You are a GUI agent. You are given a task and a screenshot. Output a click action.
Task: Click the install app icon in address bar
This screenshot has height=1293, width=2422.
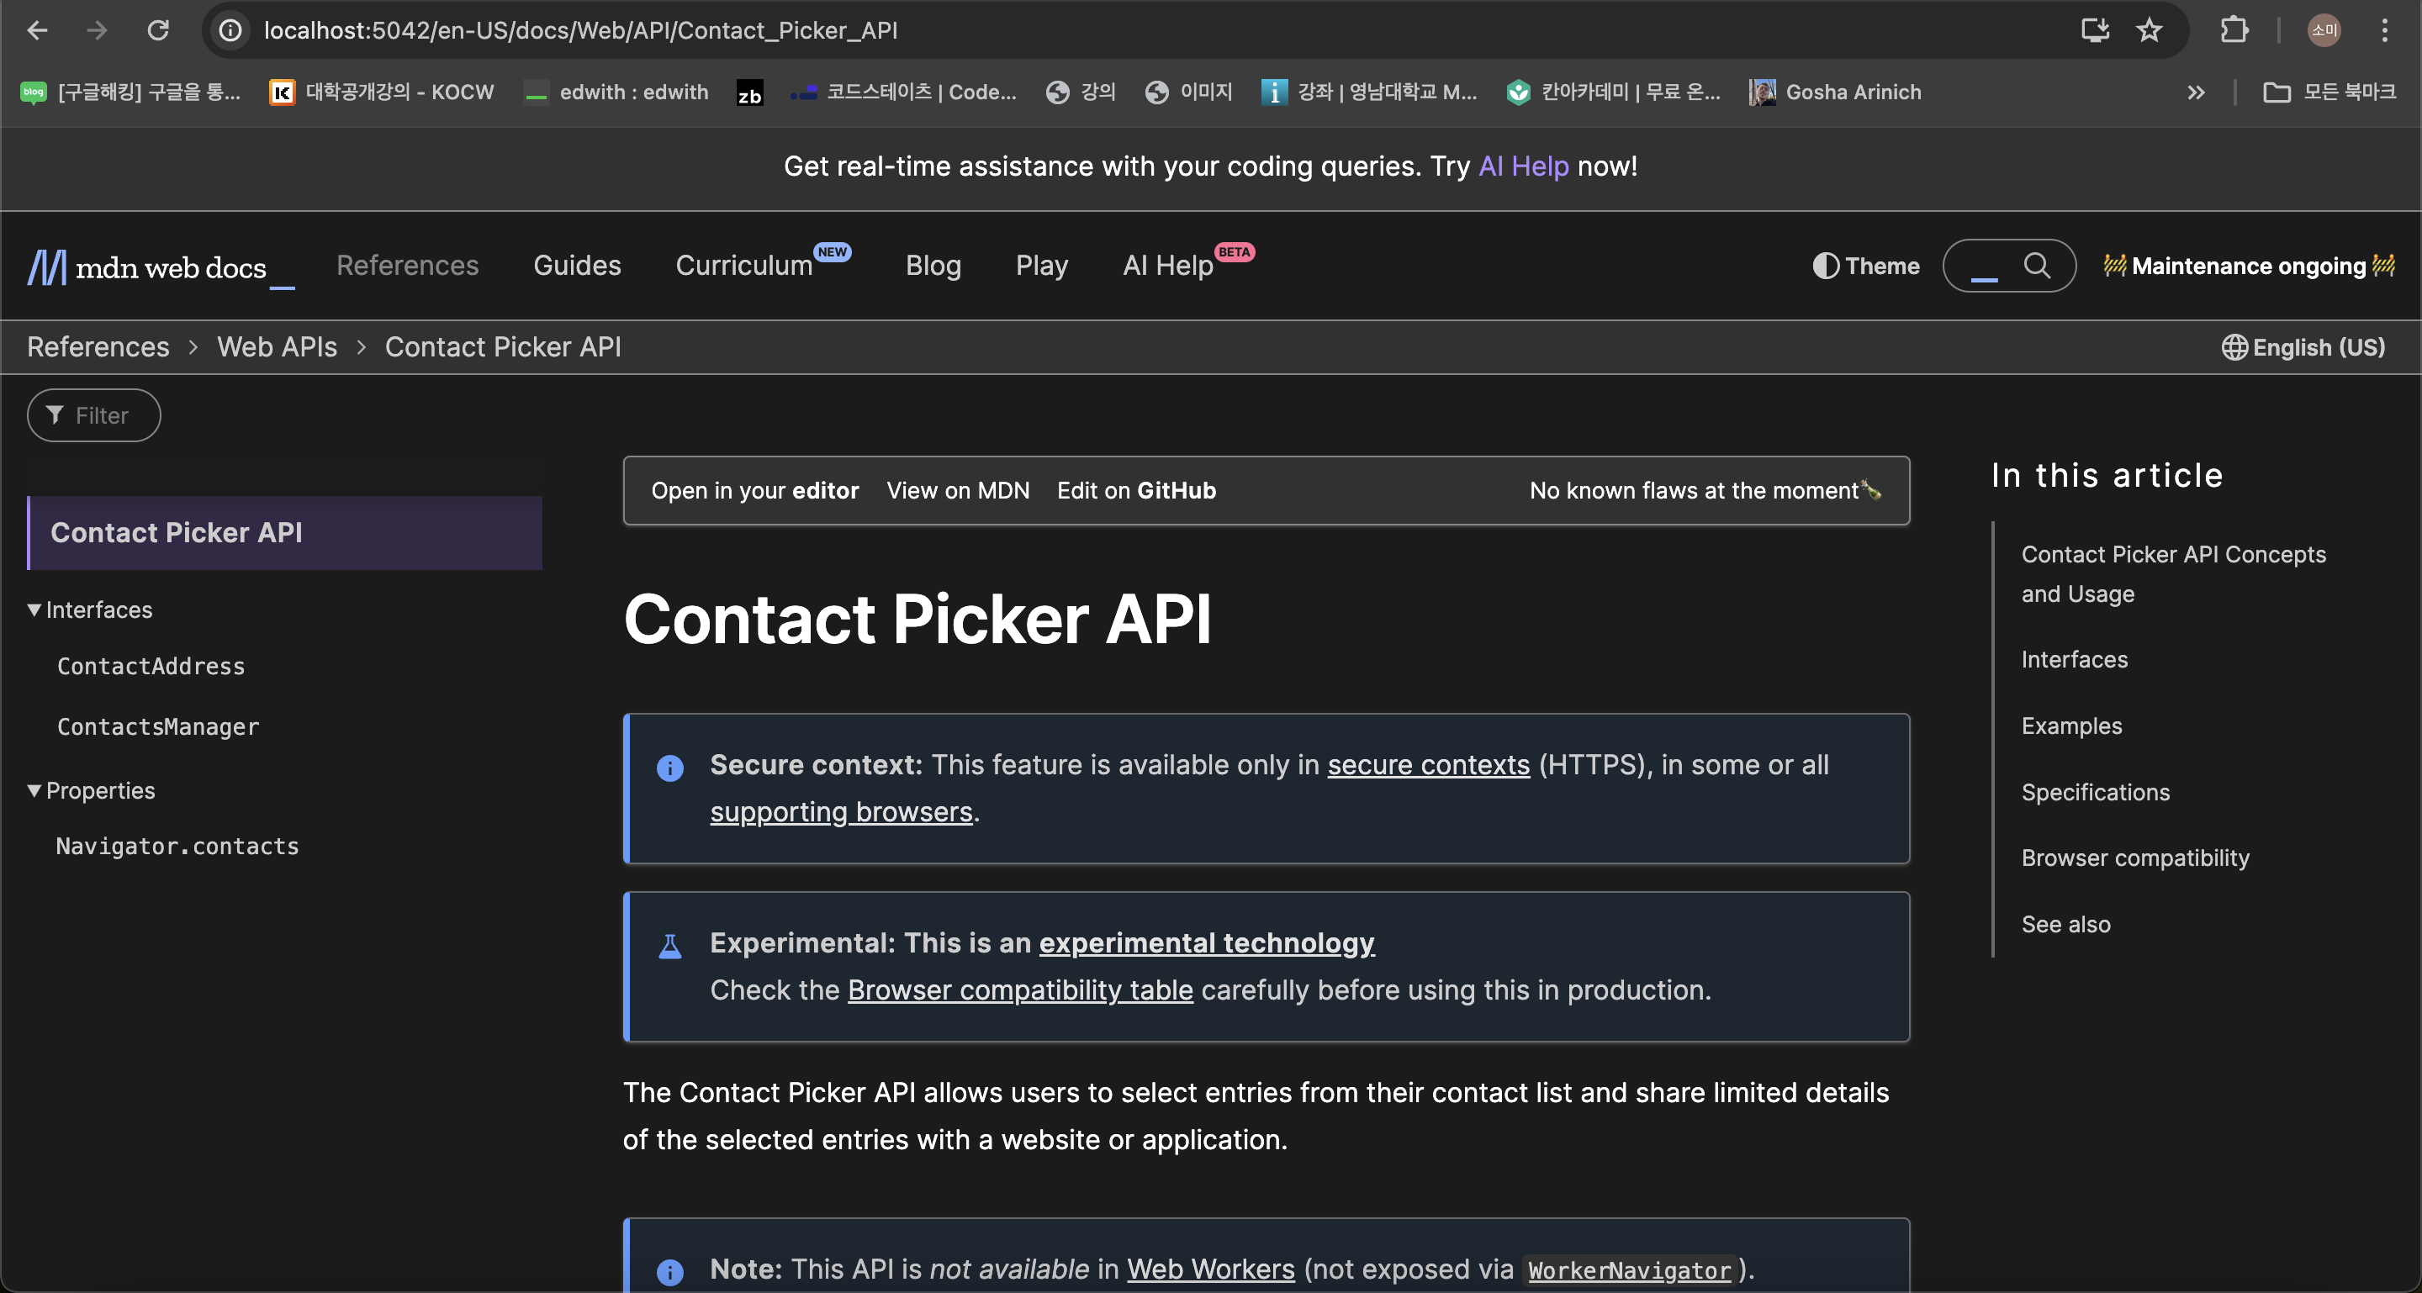coord(2095,31)
